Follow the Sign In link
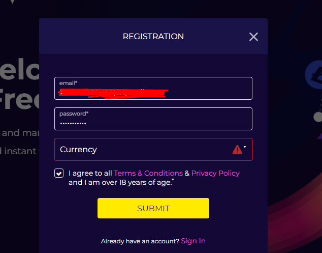 point(193,241)
